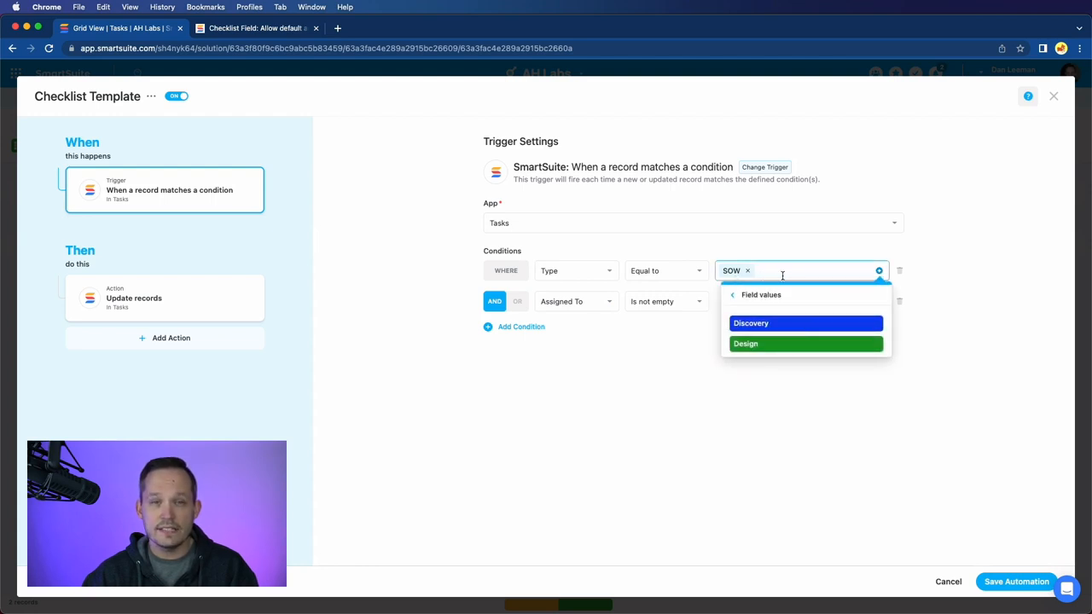This screenshot has width=1092, height=614.
Task: Open the Chrome profile avatar
Action: click(1061, 49)
